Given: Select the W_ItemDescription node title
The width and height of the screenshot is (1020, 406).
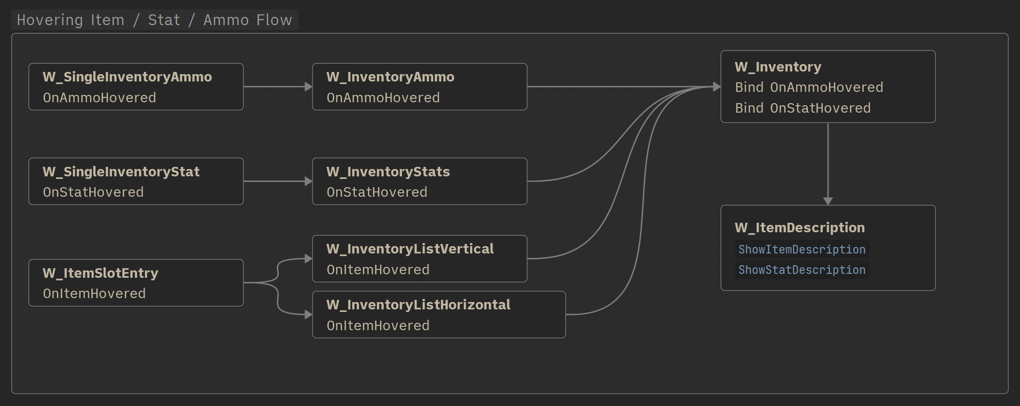Looking at the screenshot, I should point(799,227).
